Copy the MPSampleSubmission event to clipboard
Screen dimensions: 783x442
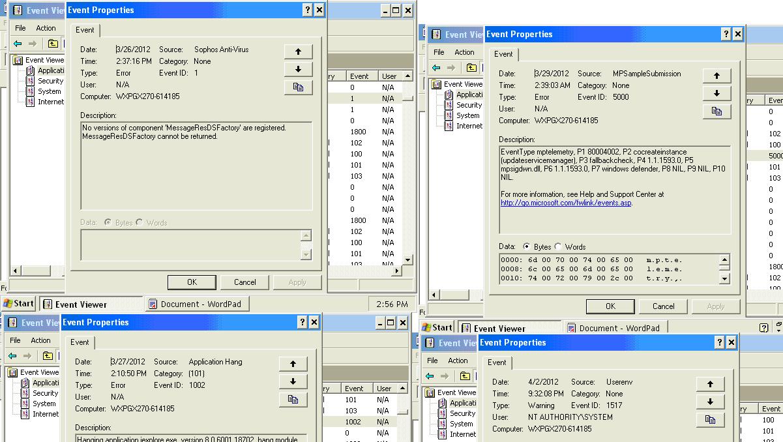coord(717,111)
